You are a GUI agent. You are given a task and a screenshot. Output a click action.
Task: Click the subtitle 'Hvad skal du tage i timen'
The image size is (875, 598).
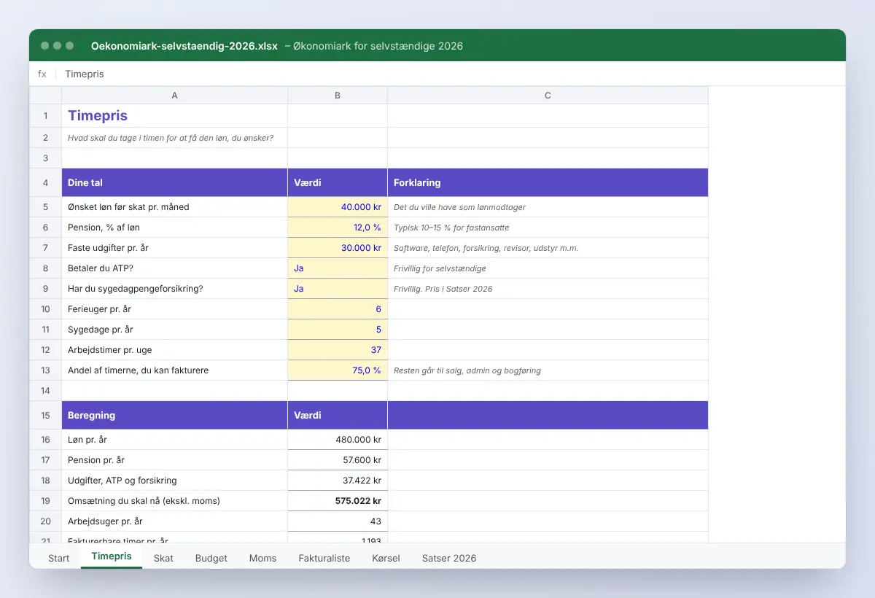click(x=171, y=137)
